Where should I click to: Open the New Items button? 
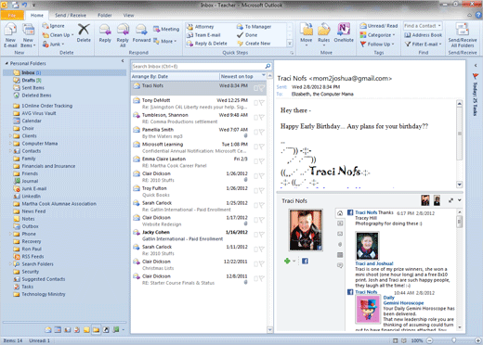pyautogui.click(x=28, y=36)
